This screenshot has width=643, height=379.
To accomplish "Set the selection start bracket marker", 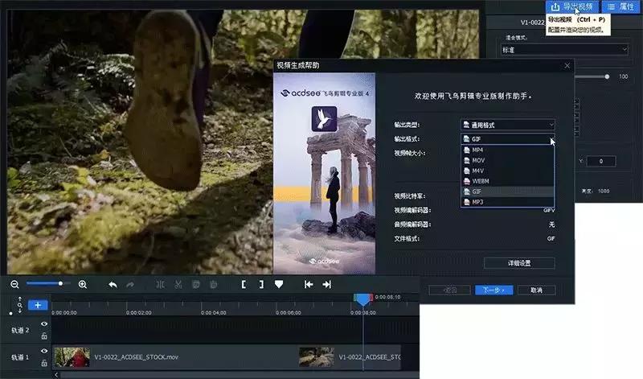I will 244,285.
